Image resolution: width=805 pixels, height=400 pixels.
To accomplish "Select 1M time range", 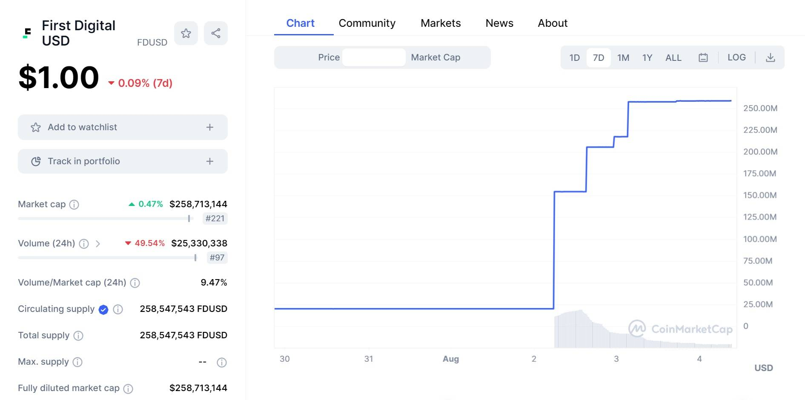I will pyautogui.click(x=623, y=57).
